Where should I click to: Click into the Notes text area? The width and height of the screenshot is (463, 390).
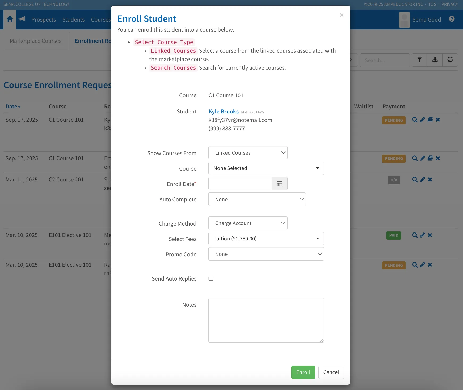pos(266,320)
